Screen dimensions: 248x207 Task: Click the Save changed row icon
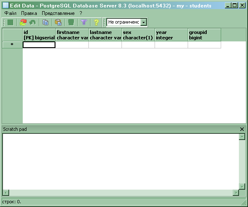tap(10, 22)
